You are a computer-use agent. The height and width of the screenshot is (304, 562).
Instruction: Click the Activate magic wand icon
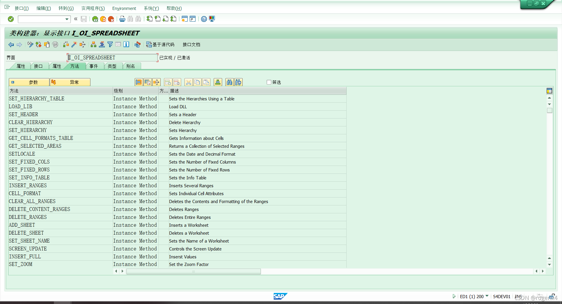pos(74,44)
